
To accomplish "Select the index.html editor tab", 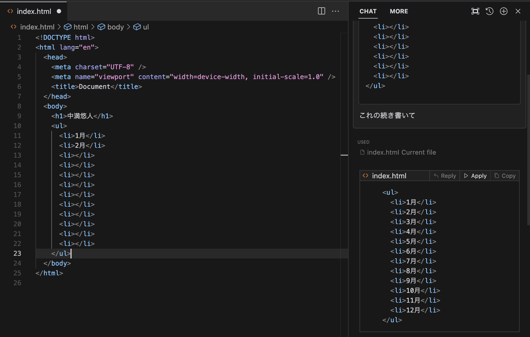I will pos(34,11).
